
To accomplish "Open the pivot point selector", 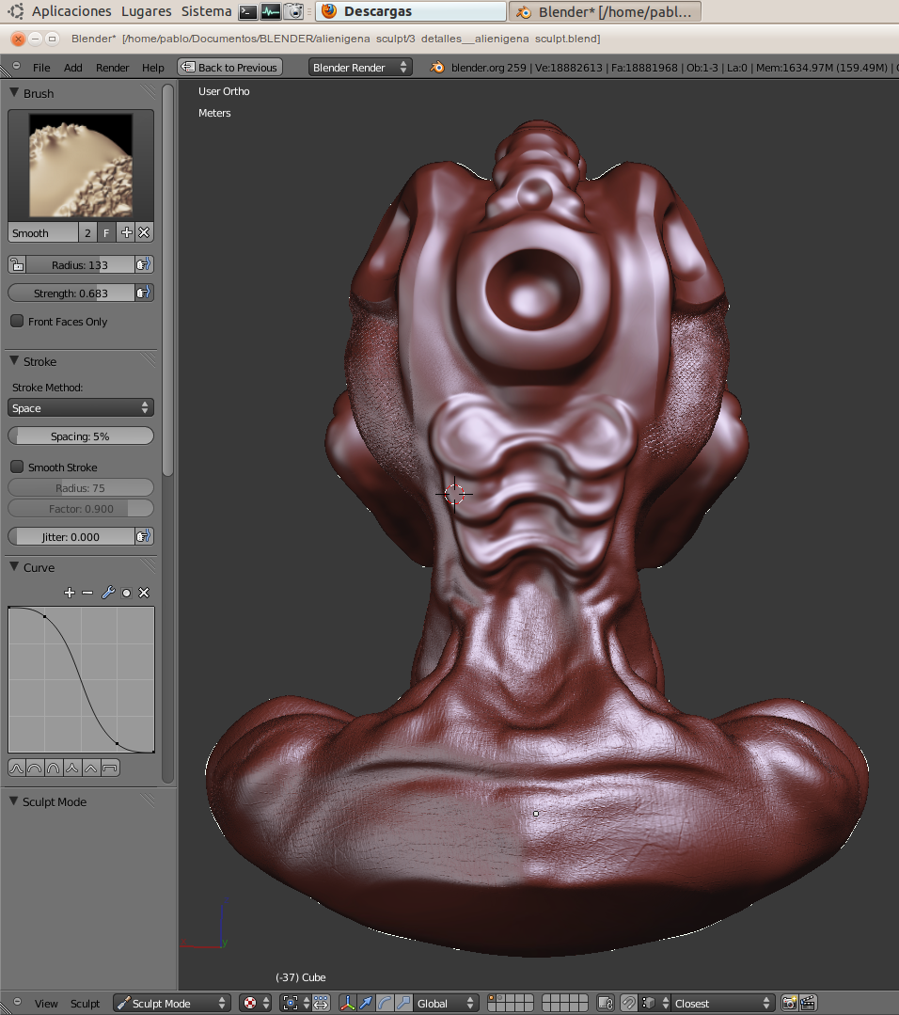I will (x=296, y=1004).
